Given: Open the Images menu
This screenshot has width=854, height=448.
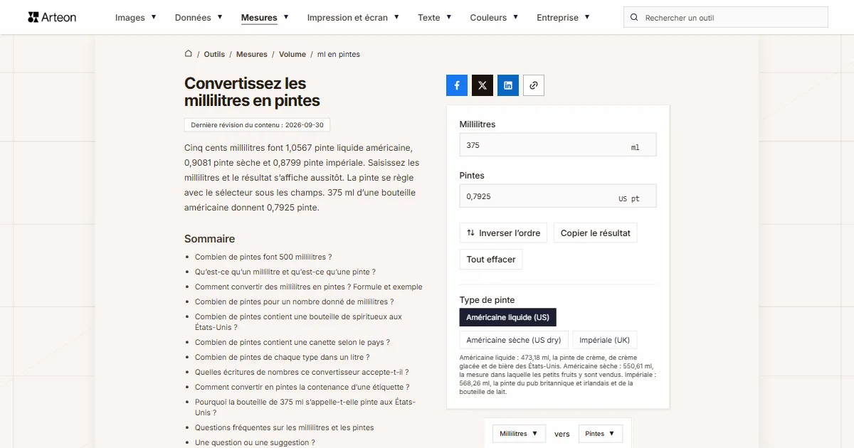Looking at the screenshot, I should pyautogui.click(x=135, y=17).
